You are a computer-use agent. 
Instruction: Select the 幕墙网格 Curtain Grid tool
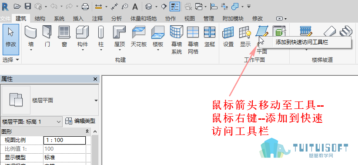(193, 40)
